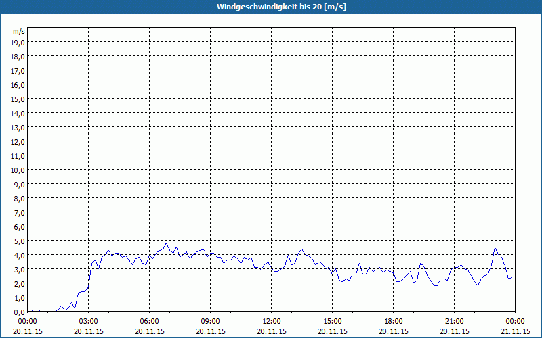The width and height of the screenshot is (542, 338).
Task: Click the y-axis label 18,0
Action: click(19, 57)
